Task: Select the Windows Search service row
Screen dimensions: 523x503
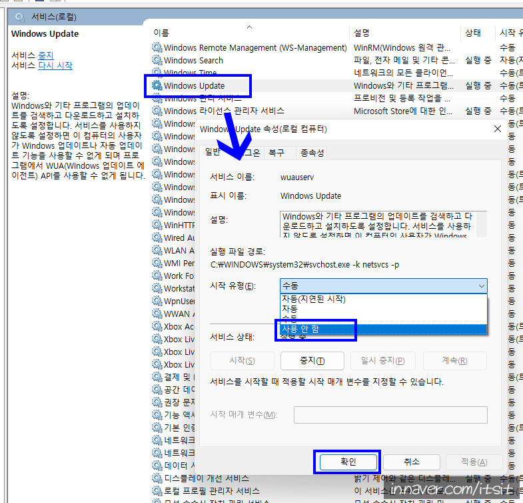Action: coord(337,60)
